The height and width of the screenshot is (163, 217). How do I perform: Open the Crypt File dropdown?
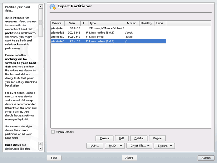[x=139, y=146]
